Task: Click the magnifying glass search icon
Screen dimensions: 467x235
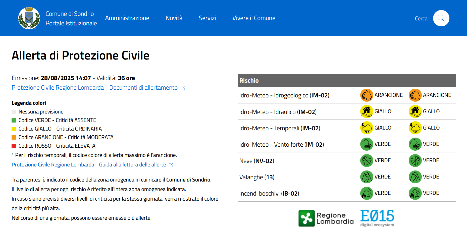Action: (x=441, y=18)
